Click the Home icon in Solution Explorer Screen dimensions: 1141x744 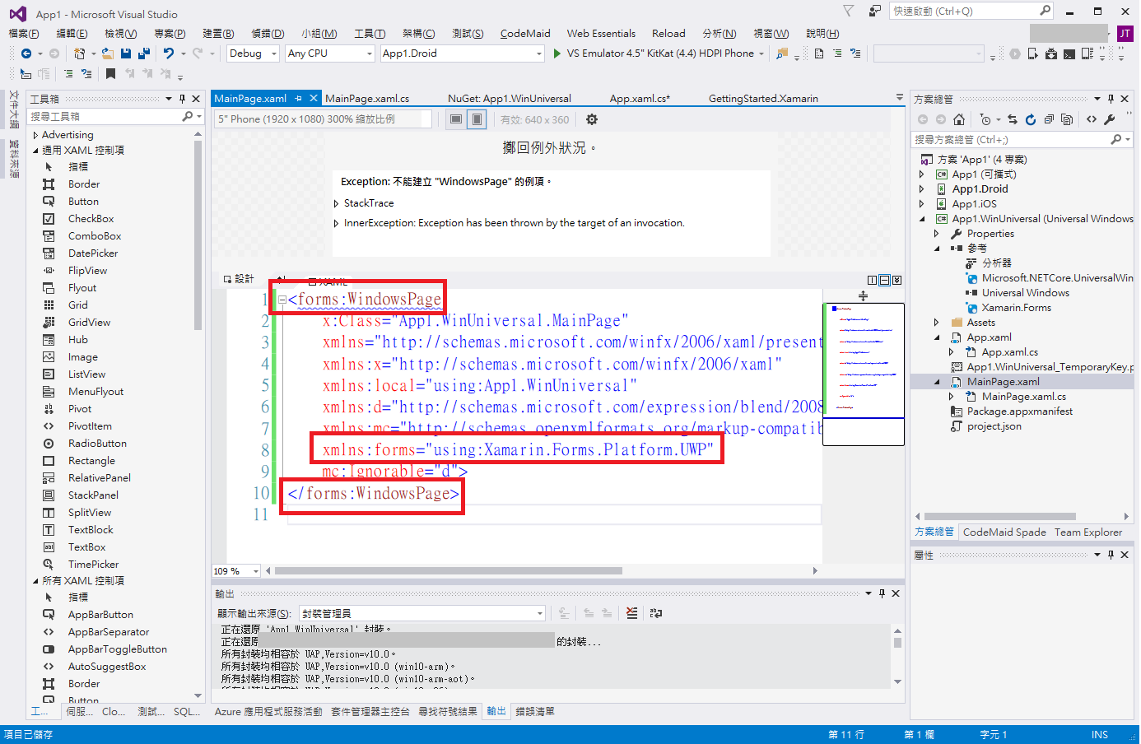tap(959, 119)
